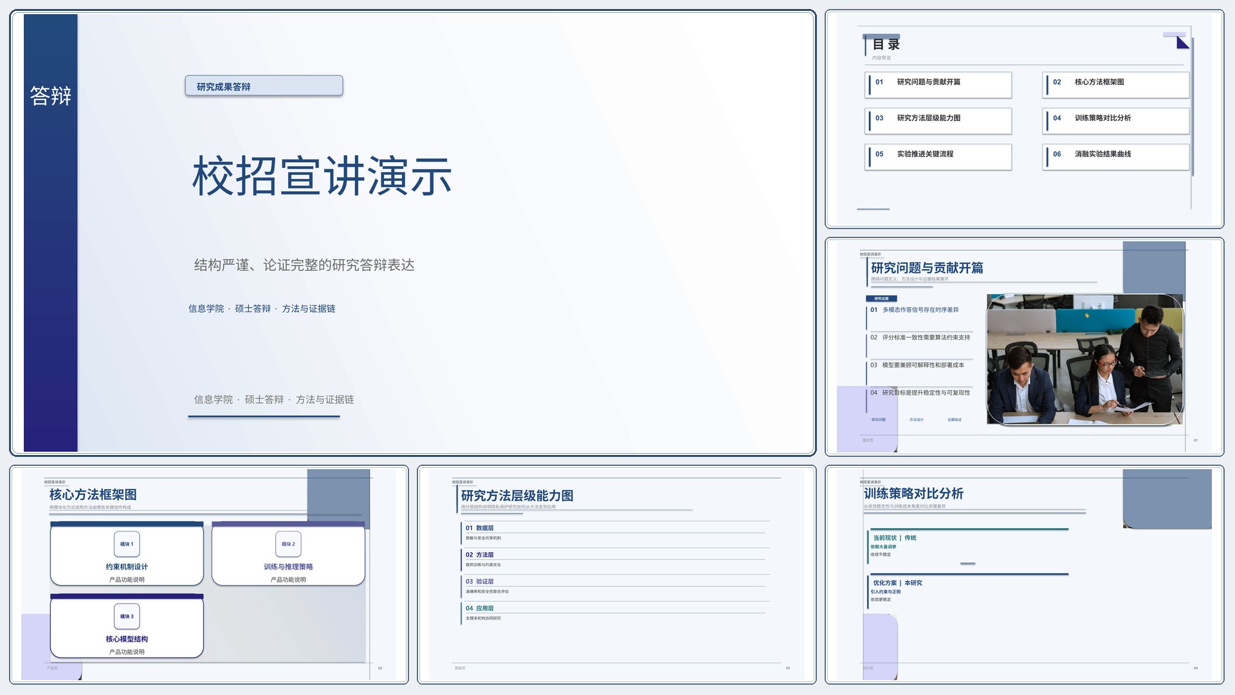
Task: Select contents entry 05 实验推进关键流程
Action: [x=938, y=157]
